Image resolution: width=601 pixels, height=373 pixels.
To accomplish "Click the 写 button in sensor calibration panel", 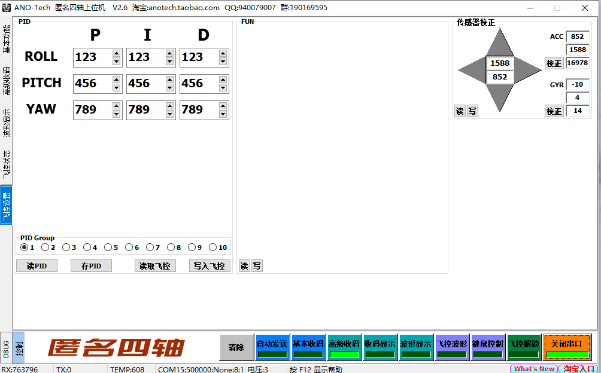I will tap(472, 111).
